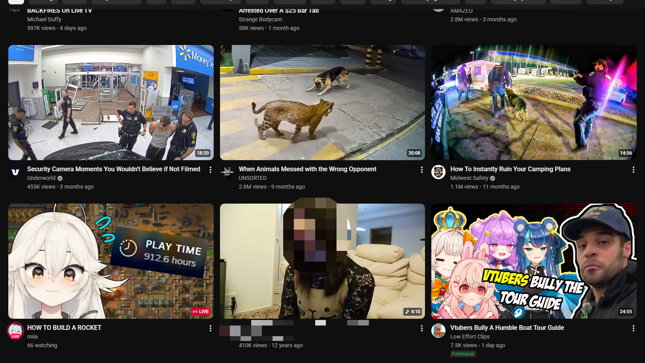Viewport: 645px width, 363px height.
Task: Open the UNSORTED channel avatar
Action: [x=227, y=172]
